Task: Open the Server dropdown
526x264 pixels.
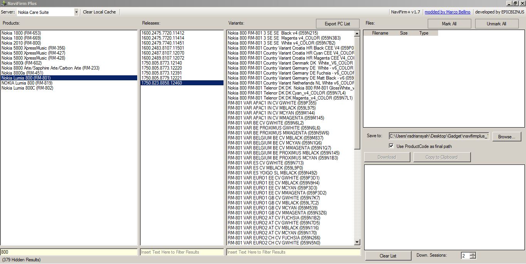Action: (x=76, y=12)
